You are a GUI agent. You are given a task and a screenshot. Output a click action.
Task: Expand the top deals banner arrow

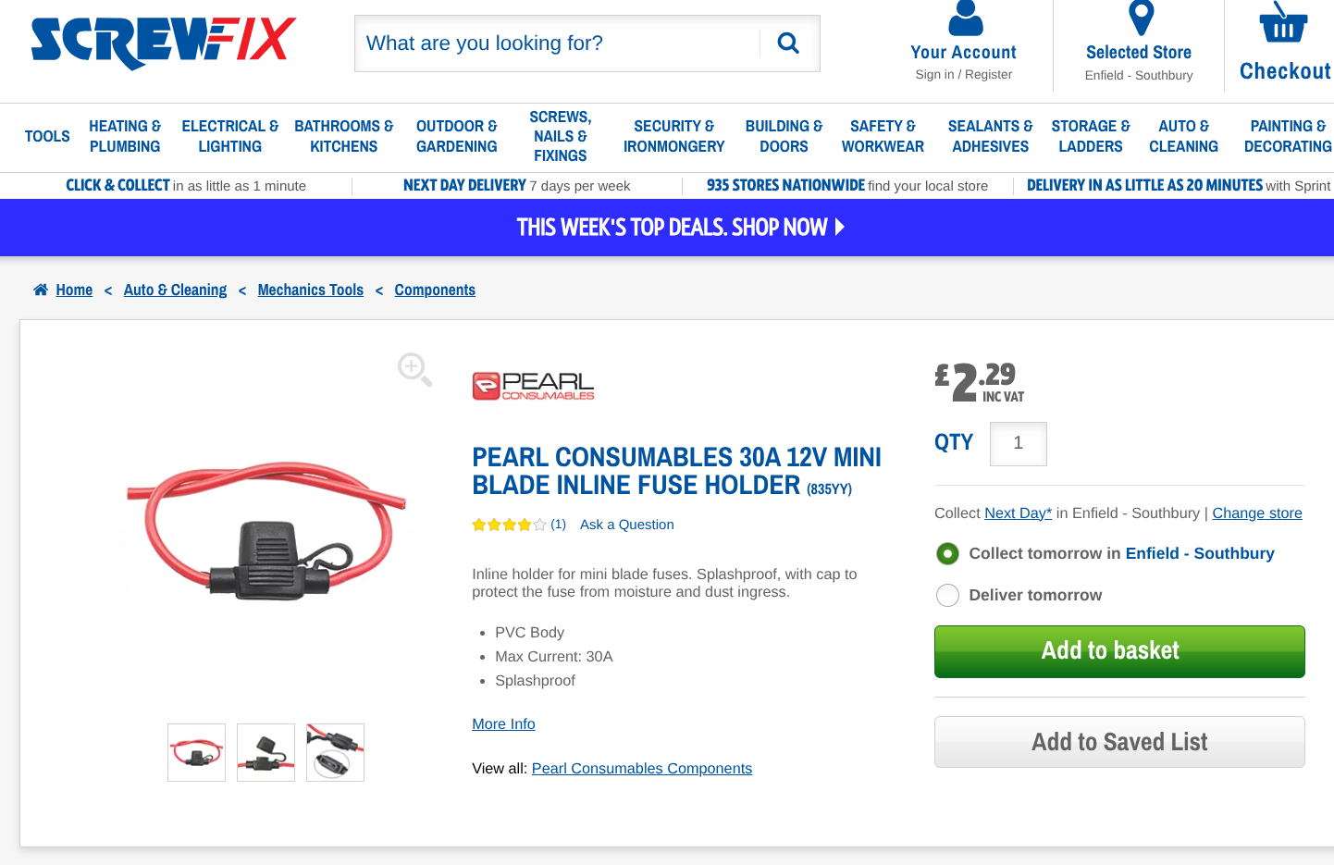(x=840, y=227)
